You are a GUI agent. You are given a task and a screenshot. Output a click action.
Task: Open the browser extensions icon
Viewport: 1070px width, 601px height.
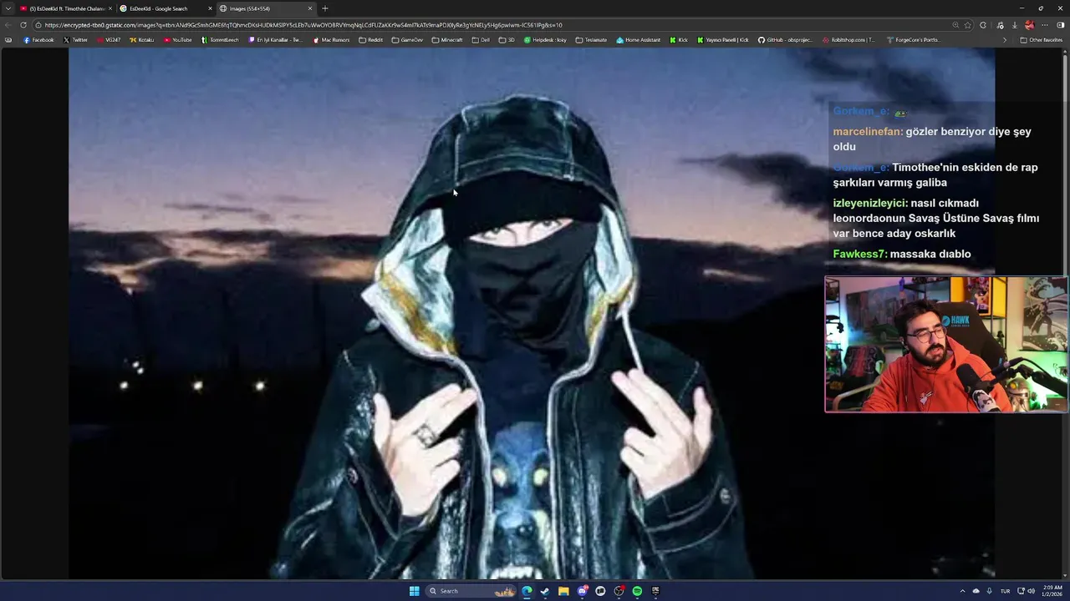(983, 25)
